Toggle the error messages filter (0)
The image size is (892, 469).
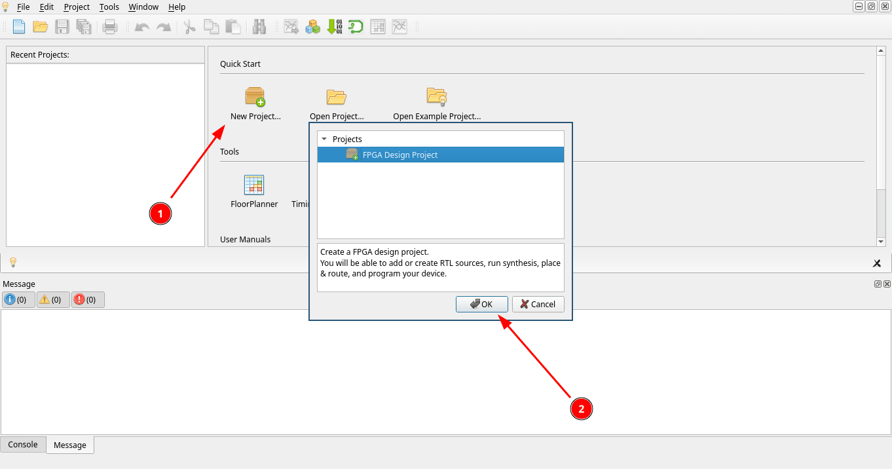coord(88,300)
